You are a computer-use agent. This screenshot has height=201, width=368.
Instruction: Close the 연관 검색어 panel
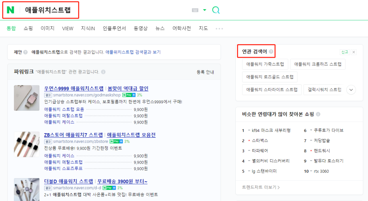[x=354, y=52]
